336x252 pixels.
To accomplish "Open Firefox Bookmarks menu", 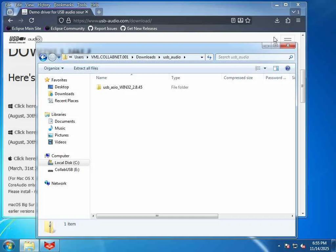I will coord(64,5).
